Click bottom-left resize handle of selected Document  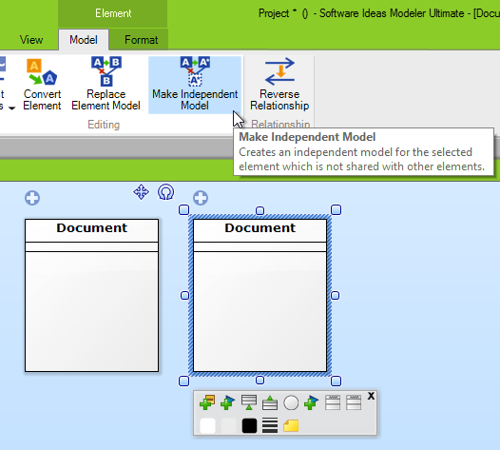(184, 381)
